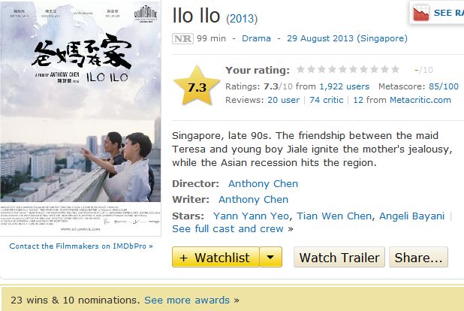The height and width of the screenshot is (311, 464).
Task: Open the Drama genre link
Action: [x=256, y=38]
